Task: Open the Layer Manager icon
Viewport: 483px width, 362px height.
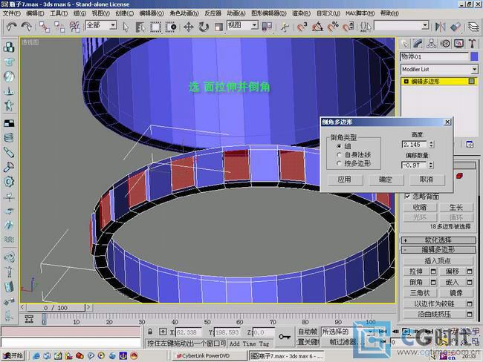Action: pos(473,27)
